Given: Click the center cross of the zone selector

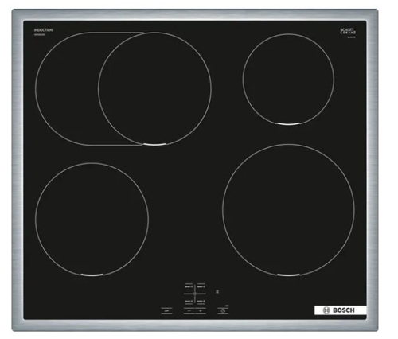Looking at the screenshot, I should pos(195,294).
